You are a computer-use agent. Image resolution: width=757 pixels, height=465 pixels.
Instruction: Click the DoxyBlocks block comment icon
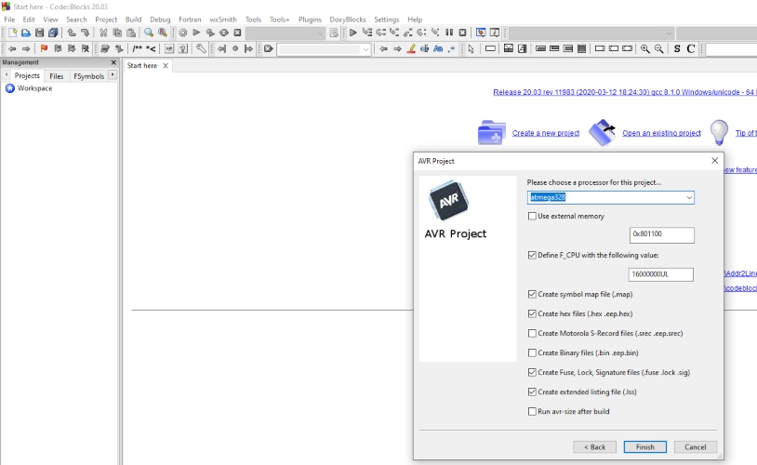pyautogui.click(x=137, y=48)
